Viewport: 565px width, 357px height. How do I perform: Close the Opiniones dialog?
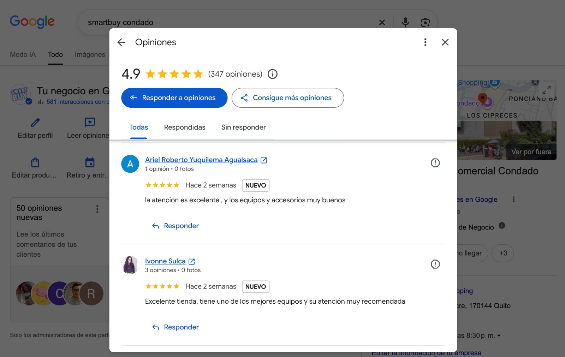445,42
